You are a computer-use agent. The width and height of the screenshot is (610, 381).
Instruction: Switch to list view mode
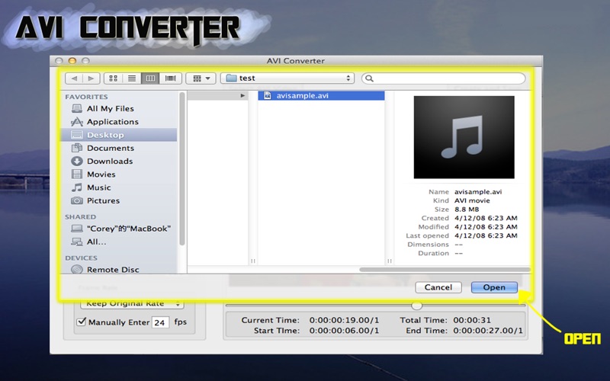(132, 78)
